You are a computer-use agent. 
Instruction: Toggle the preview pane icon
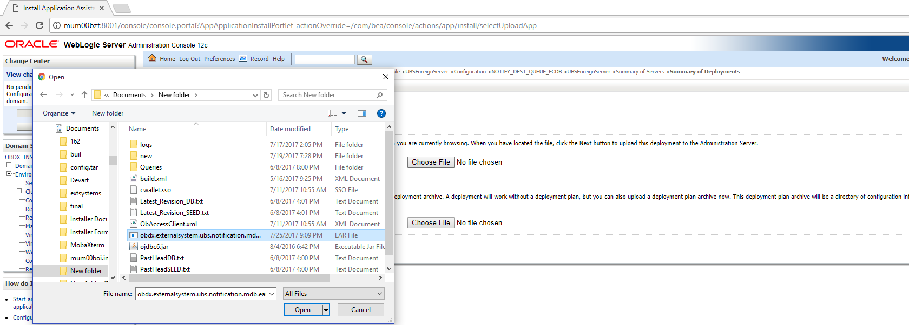[362, 113]
